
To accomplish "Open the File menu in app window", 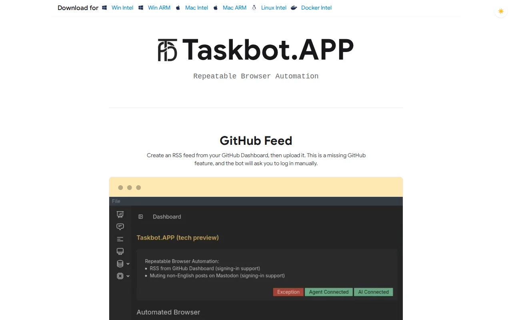I will coord(116,201).
